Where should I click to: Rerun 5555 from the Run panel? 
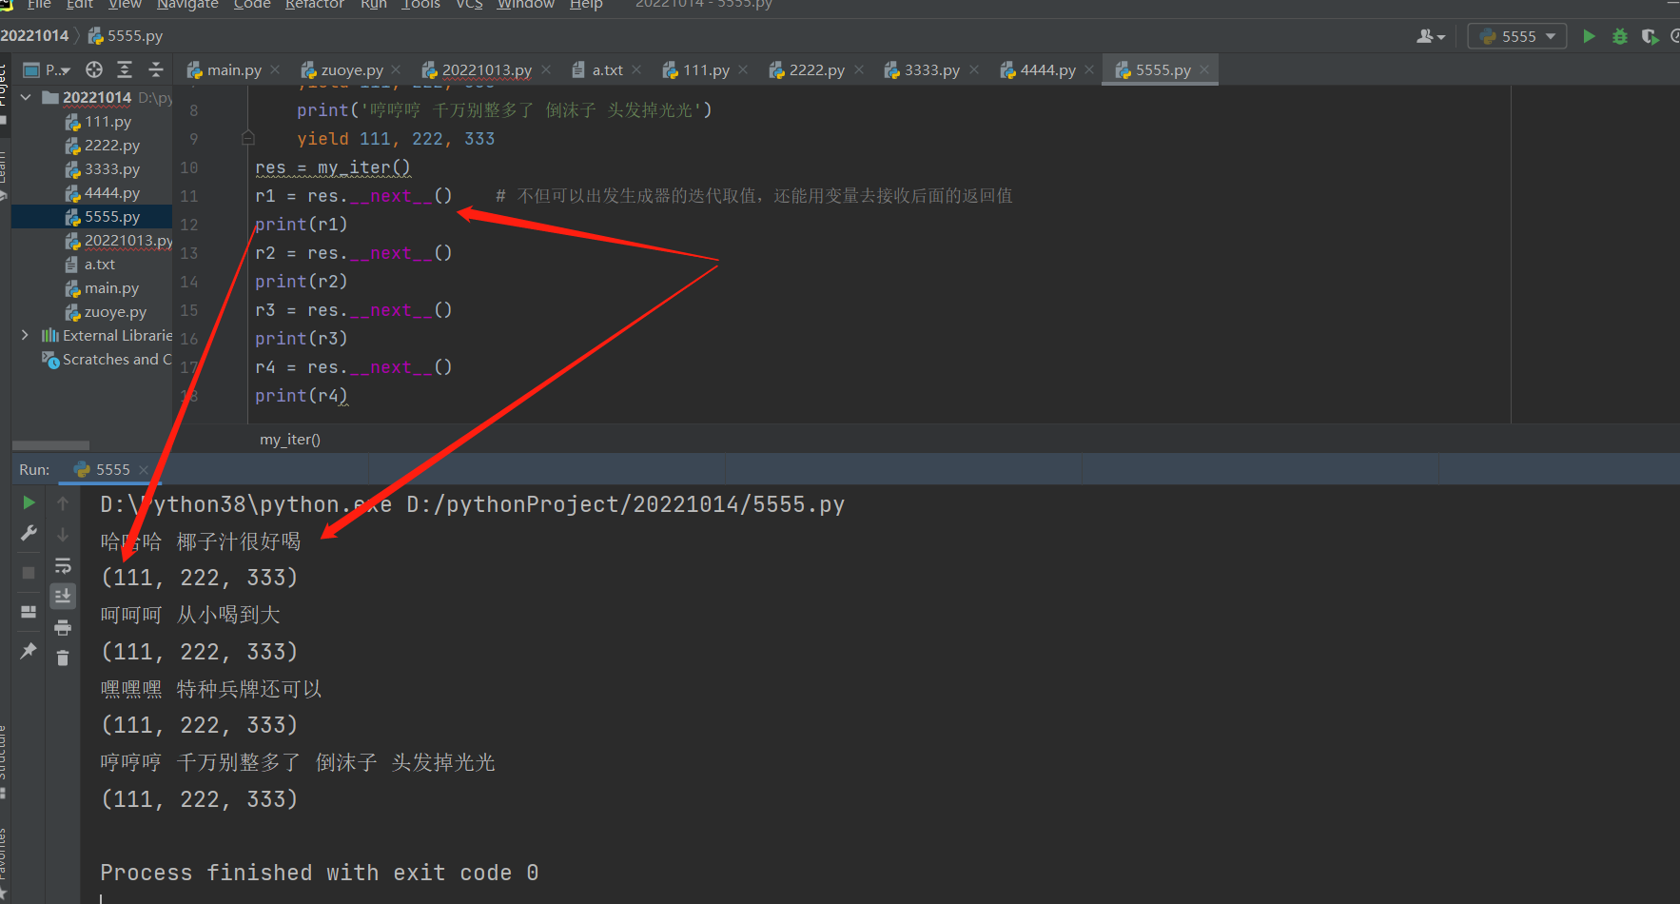pyautogui.click(x=29, y=502)
